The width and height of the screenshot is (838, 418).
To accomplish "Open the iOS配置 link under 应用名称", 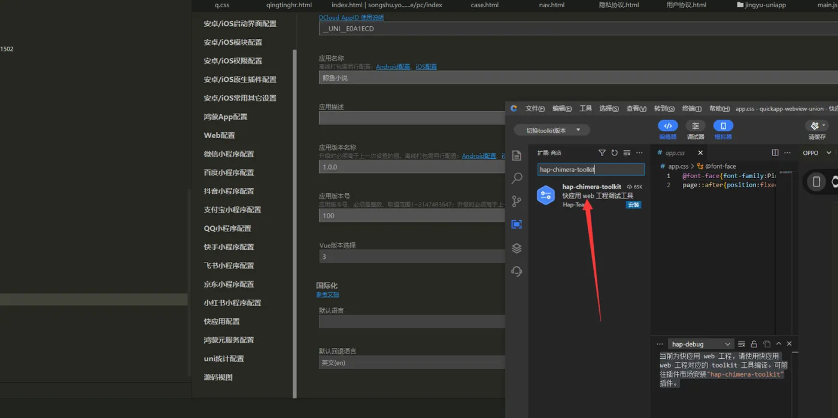I will click(x=426, y=67).
